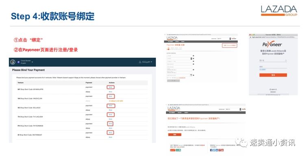Viewport: 305px width, 156px height.
Task: Click the password field in Payoneer login
Action: click(x=273, y=67)
